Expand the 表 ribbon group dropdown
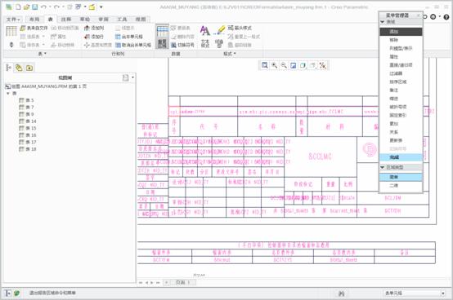The image size is (453, 300). coord(43,54)
